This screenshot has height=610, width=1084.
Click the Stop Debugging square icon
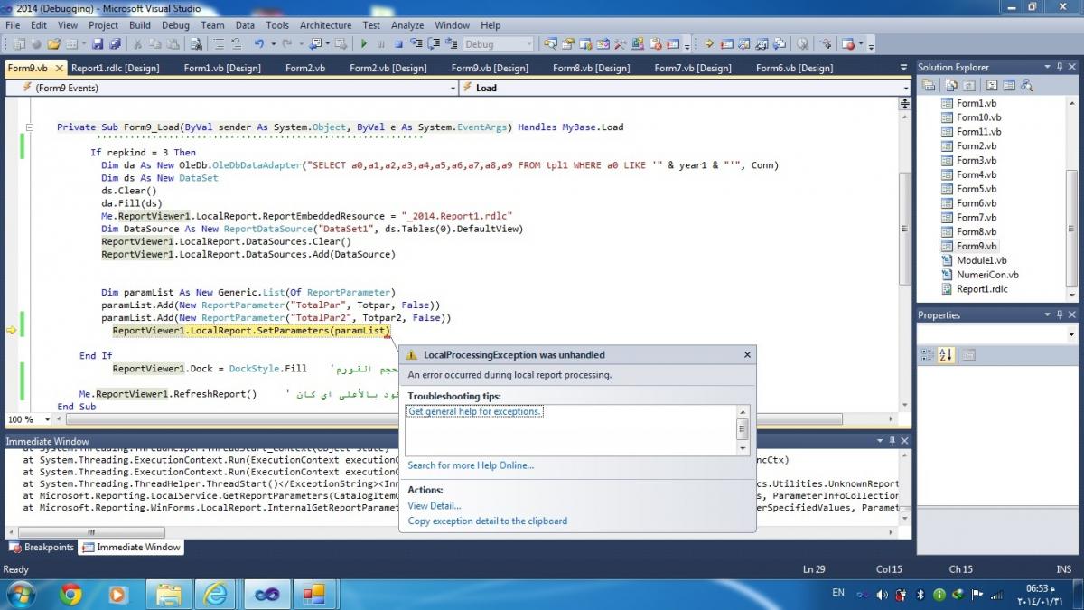click(x=398, y=43)
